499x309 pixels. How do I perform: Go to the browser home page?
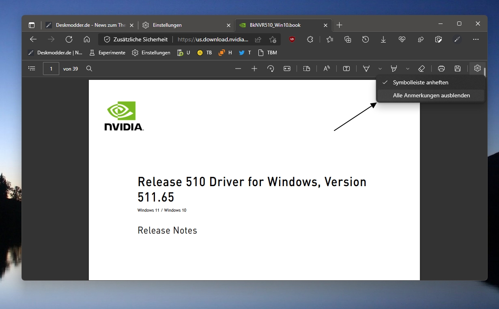(87, 39)
